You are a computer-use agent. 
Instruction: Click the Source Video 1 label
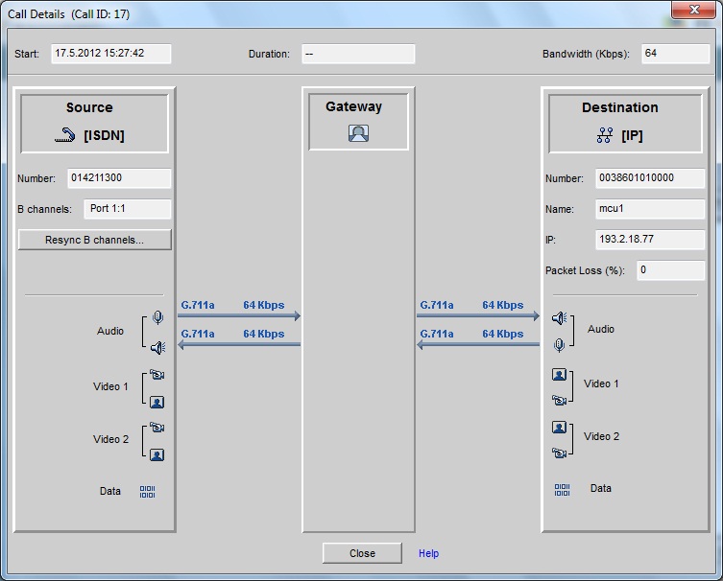(x=110, y=386)
